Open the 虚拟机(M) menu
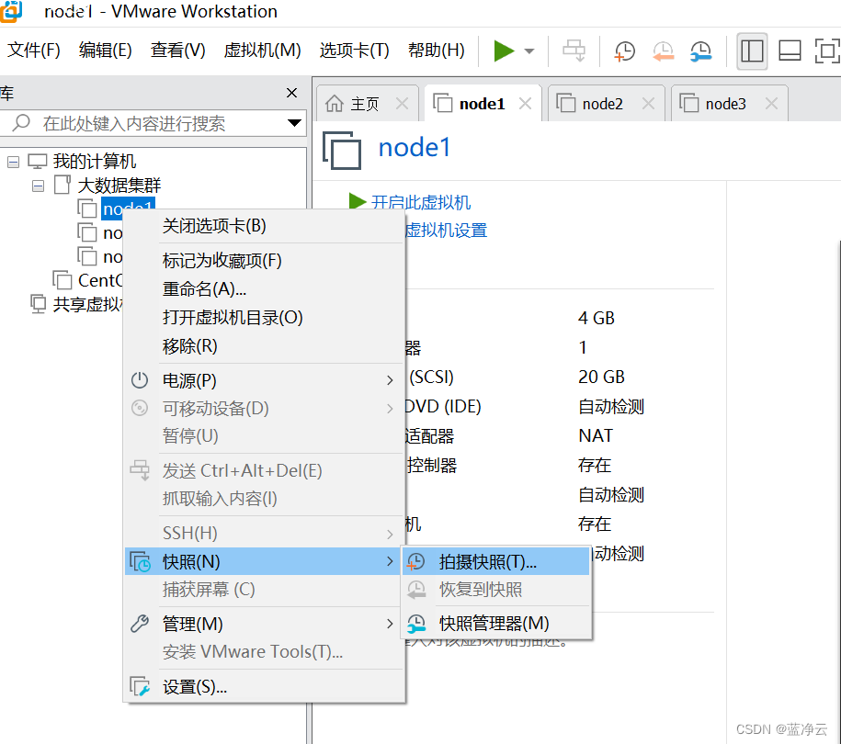Viewport: 841px width, 744px height. pyautogui.click(x=262, y=51)
